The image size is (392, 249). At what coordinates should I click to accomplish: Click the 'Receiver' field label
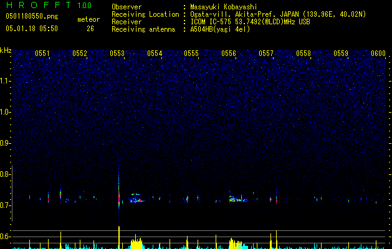127,22
